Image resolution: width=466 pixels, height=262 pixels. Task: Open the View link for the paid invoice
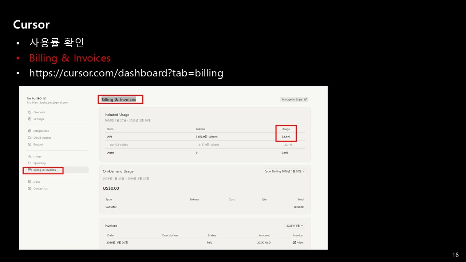coord(298,242)
